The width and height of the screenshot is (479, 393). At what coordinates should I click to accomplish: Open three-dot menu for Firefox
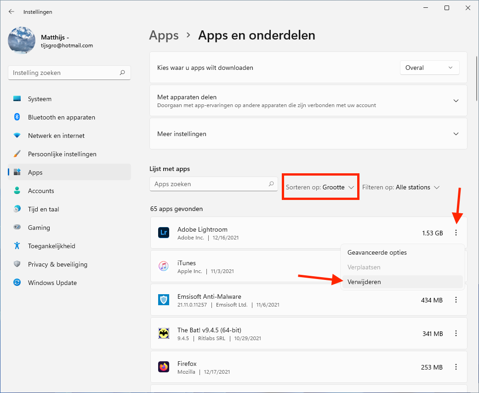pyautogui.click(x=456, y=367)
